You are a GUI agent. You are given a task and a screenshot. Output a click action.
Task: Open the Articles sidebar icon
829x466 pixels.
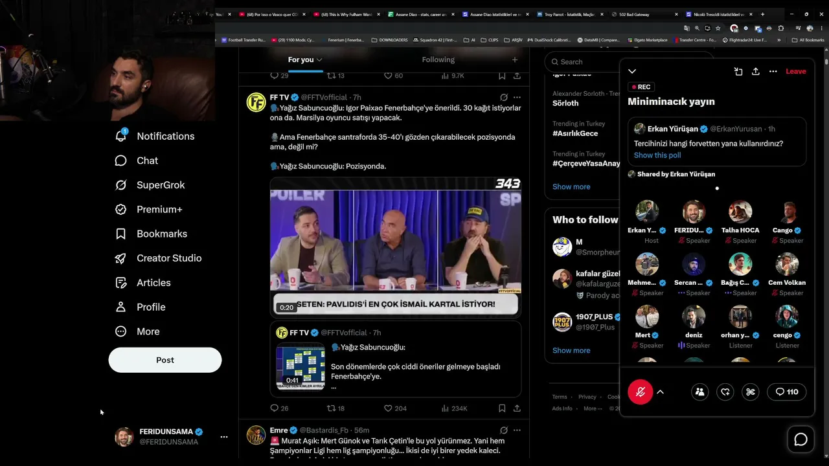120,283
